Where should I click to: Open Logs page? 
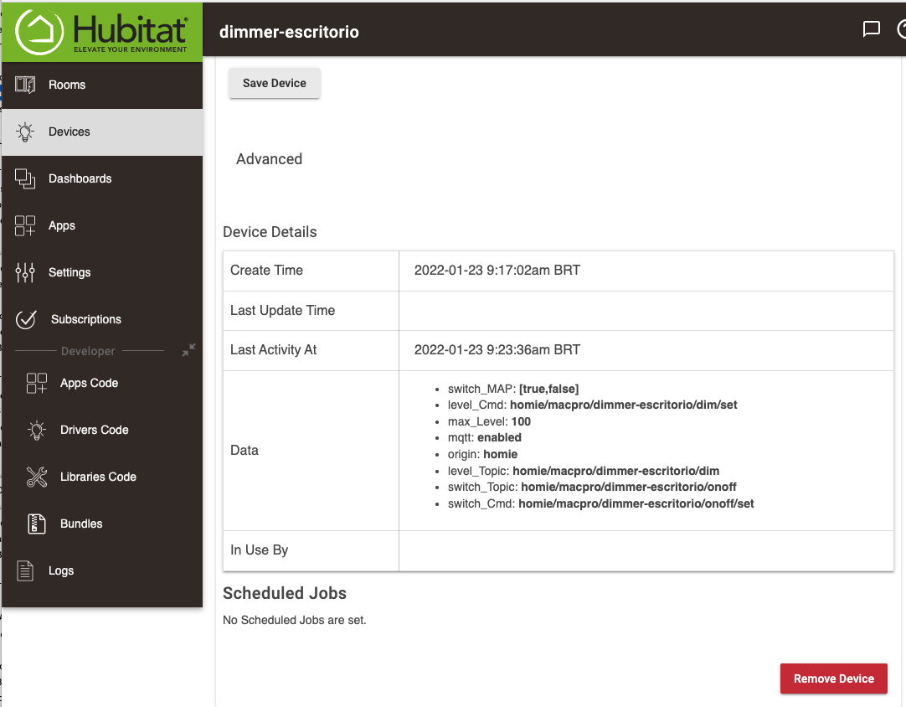click(61, 570)
